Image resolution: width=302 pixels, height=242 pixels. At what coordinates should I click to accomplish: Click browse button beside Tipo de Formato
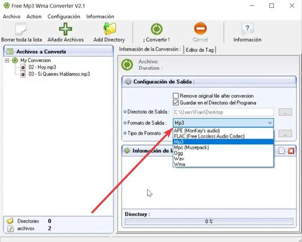coord(285,133)
